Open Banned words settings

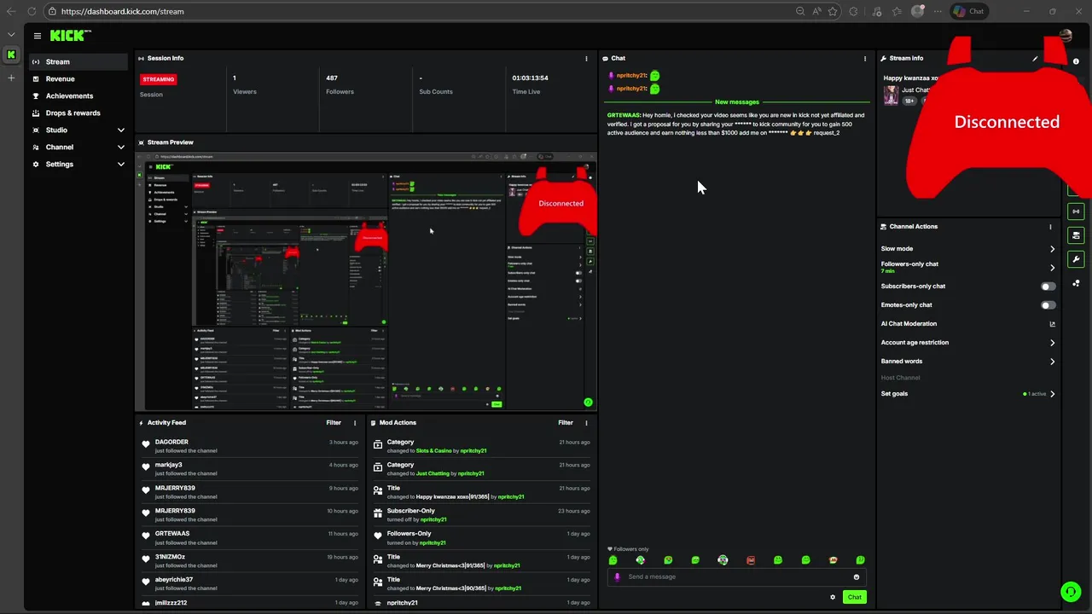tap(968, 362)
